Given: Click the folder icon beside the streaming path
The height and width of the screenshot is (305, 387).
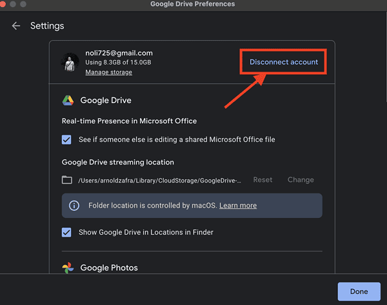Looking at the screenshot, I should [x=66, y=180].
